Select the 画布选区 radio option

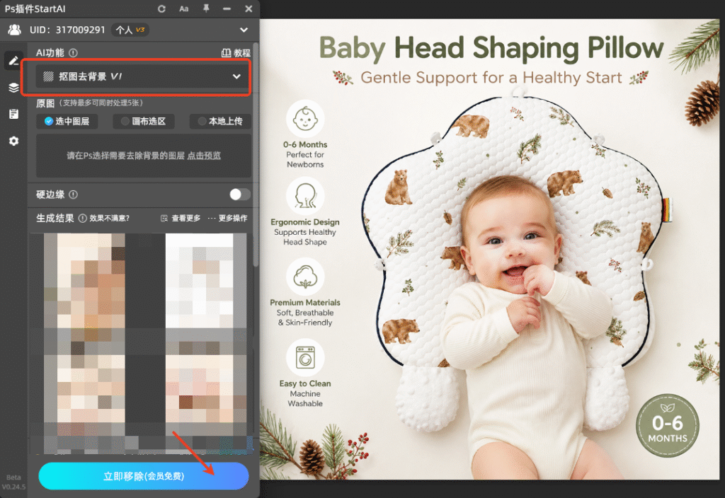(x=144, y=122)
